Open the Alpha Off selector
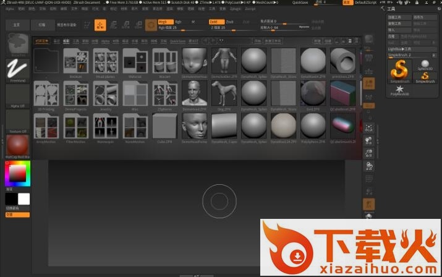The width and height of the screenshot is (442, 277). coord(17,96)
